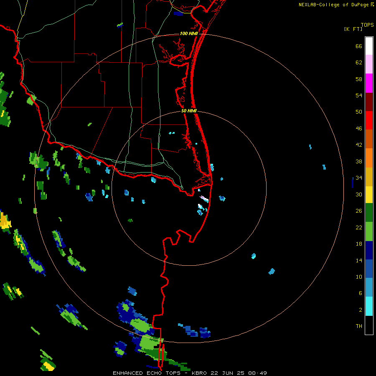Viewport: 376px width, 376px height.
Task: Click the legend value 58
Action: pos(359,79)
